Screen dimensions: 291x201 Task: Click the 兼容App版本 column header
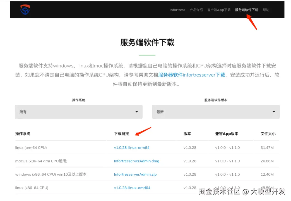tap(227, 134)
